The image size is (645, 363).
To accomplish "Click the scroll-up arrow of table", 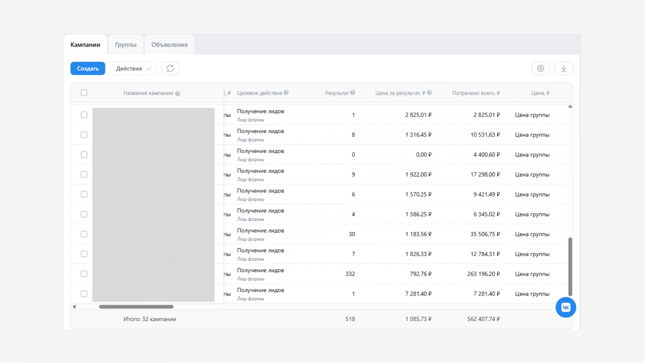I will [570, 106].
